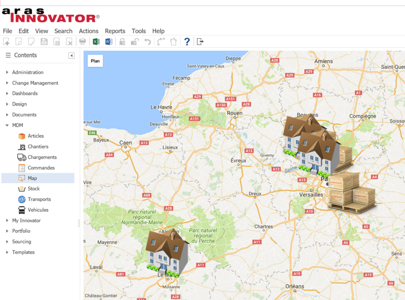This screenshot has height=300, width=405.
Task: Collapse the MDM tree node
Action: [7, 125]
